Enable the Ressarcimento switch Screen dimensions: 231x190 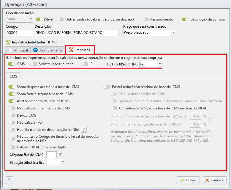pyautogui.click(x=145, y=19)
